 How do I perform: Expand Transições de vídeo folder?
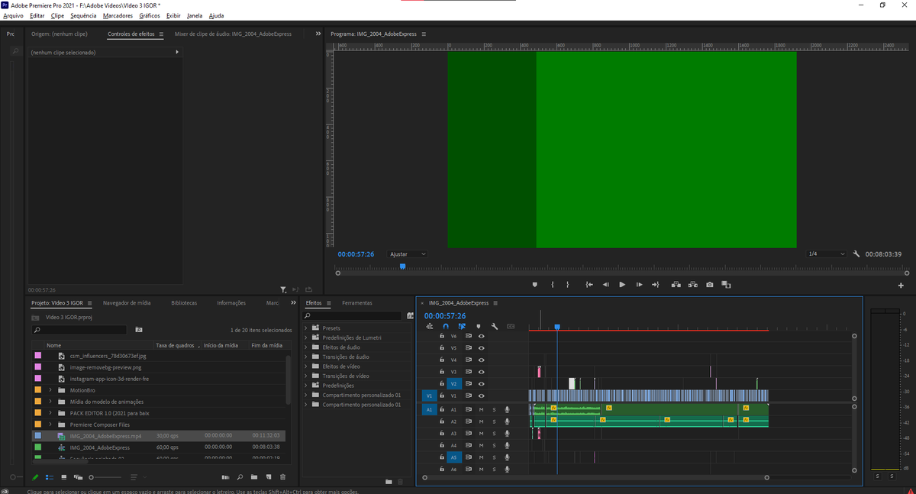coord(306,376)
